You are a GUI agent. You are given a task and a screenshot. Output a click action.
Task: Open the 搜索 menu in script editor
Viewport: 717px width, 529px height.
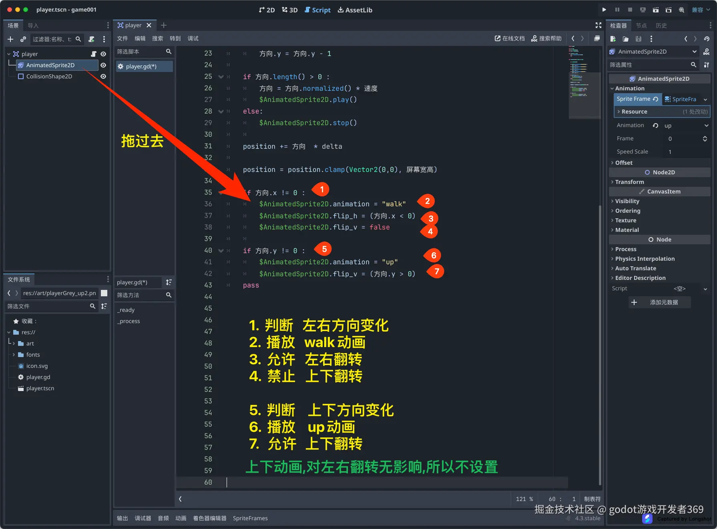coord(158,38)
